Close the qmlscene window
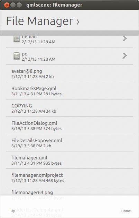Viewport: 139px width, 218px height. tap(7, 5)
